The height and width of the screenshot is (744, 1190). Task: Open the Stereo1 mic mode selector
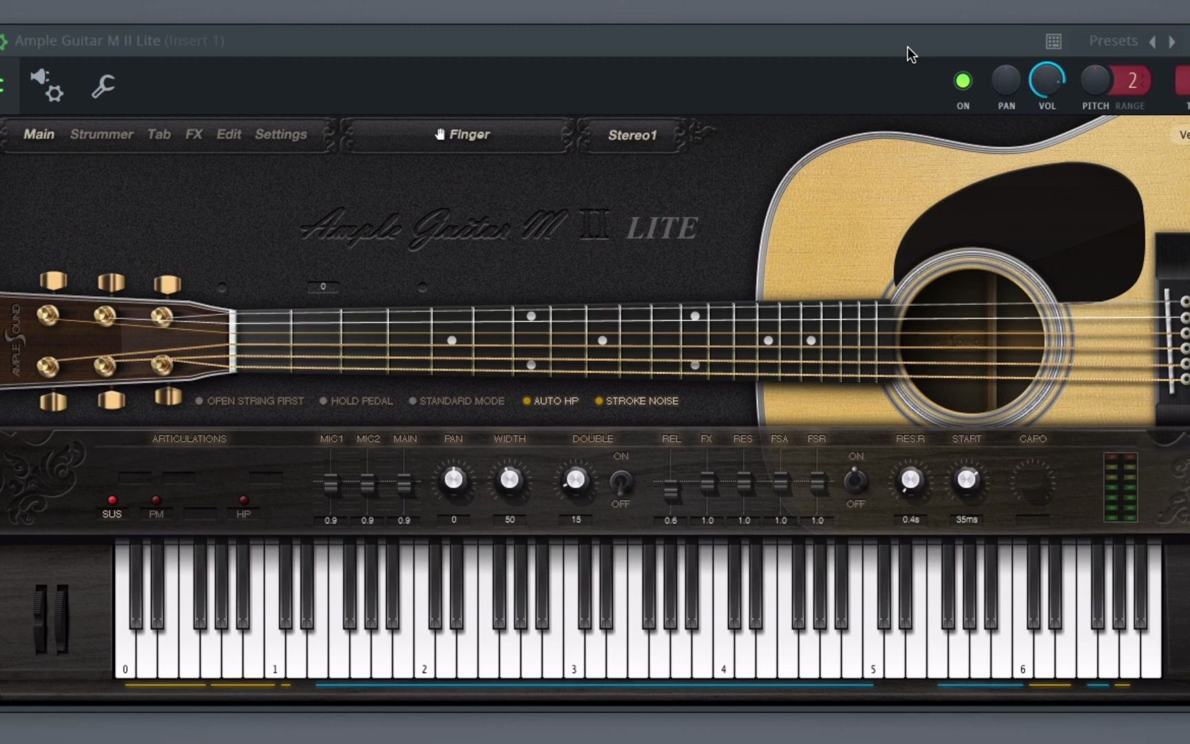tap(632, 135)
